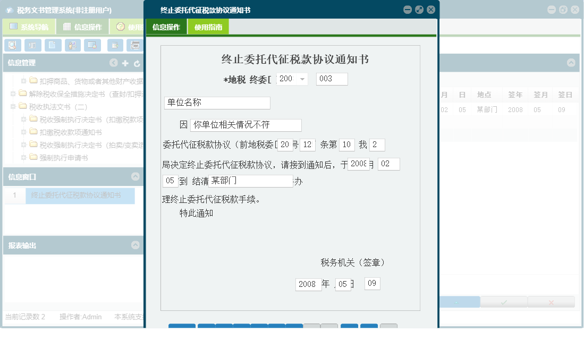
Task: Click the blank document icon in the toolbar
Action: [x=53, y=45]
